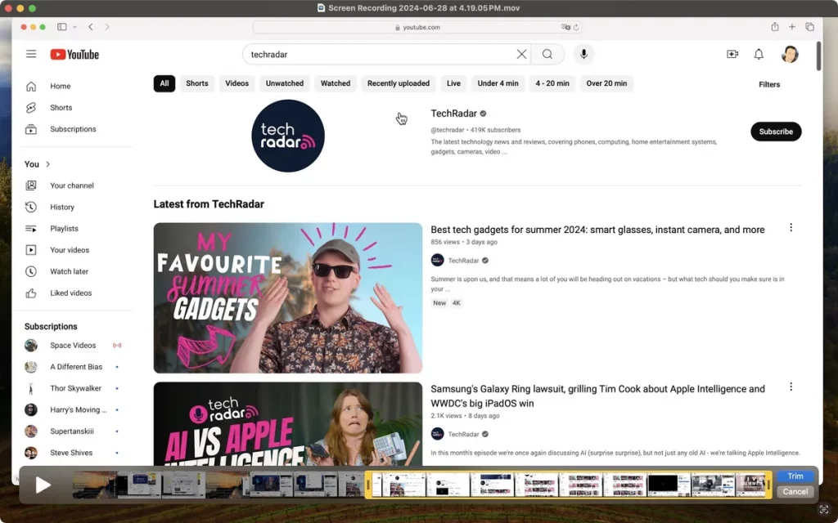Clear the search text with X icon
Viewport: 838px width, 523px height.
coord(521,54)
